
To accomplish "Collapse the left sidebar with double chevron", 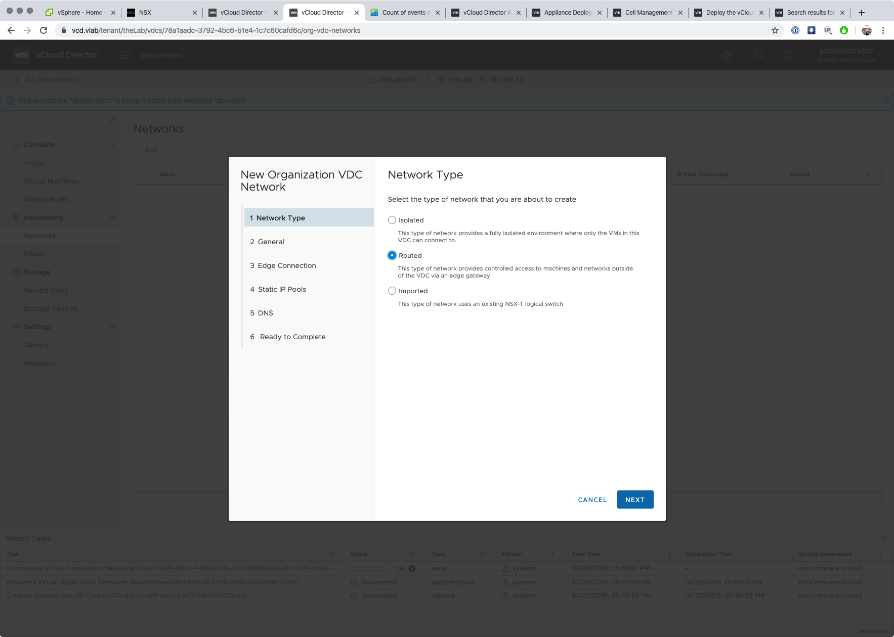I will tap(112, 120).
